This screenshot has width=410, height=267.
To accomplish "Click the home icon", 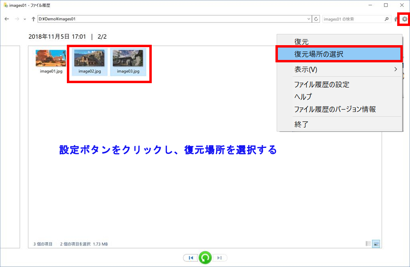I will click(396, 19).
